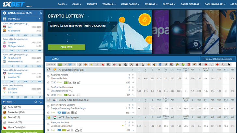
Task: Open +122 more bets for Kateryna Kozlova
Action: coord(128,130)
